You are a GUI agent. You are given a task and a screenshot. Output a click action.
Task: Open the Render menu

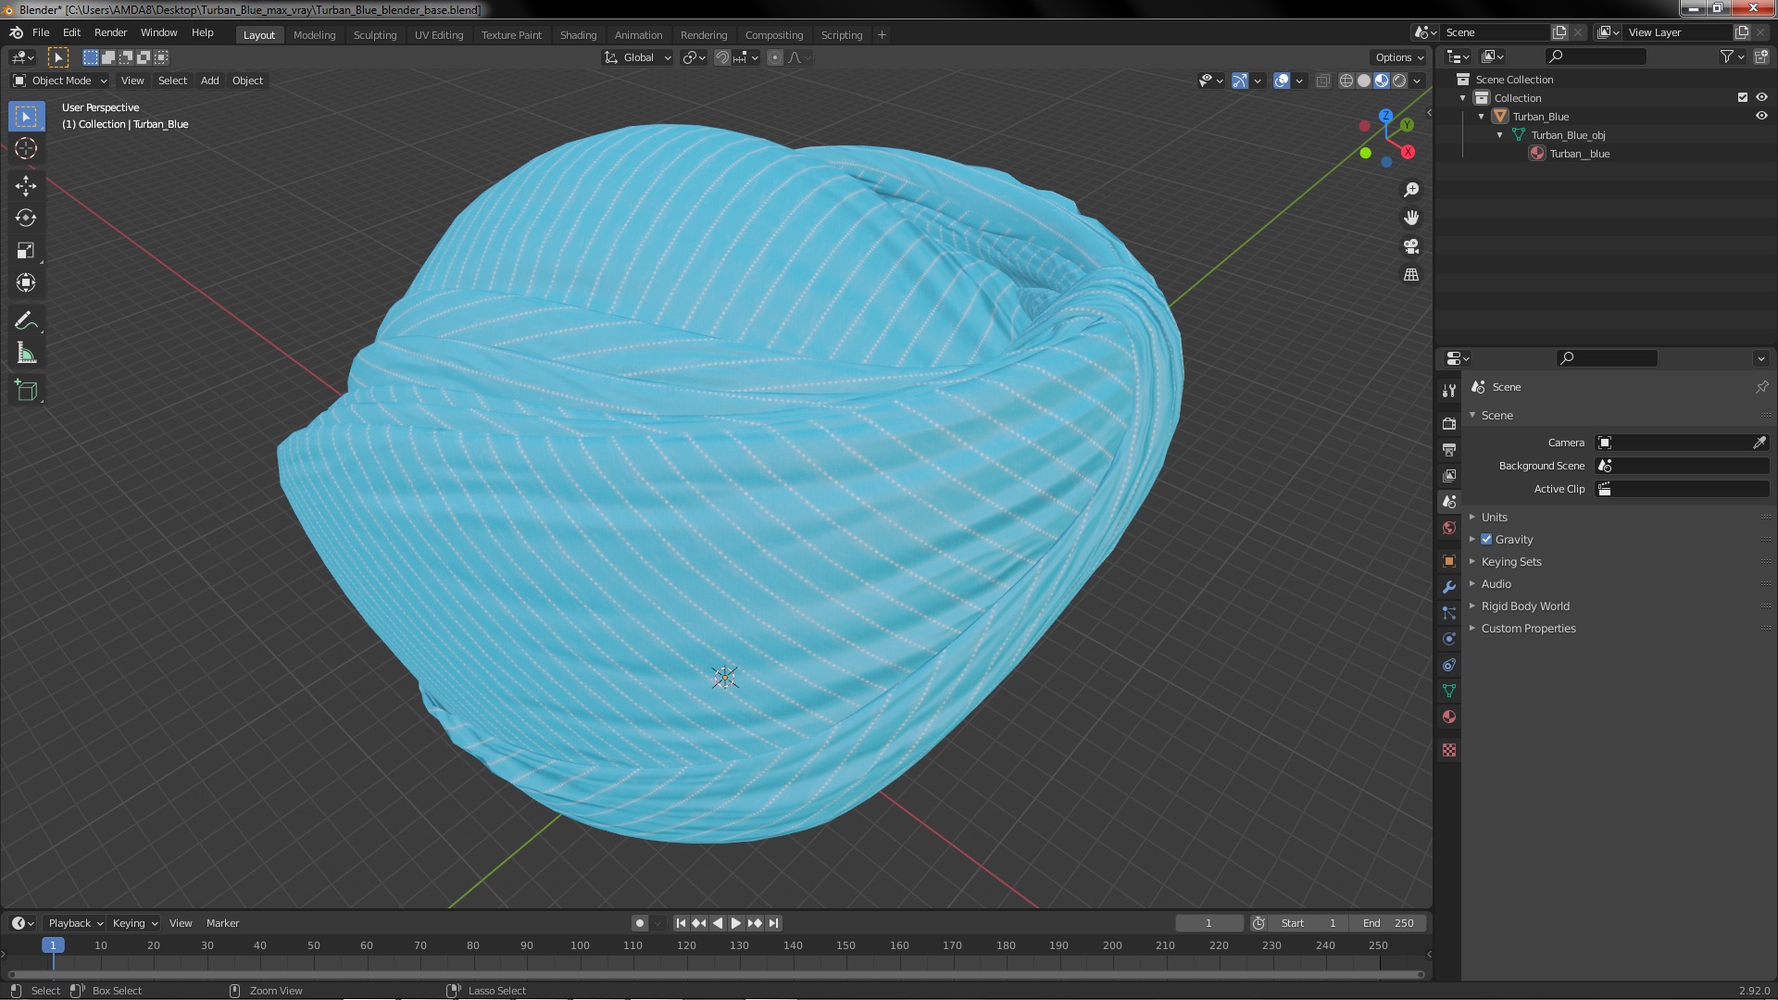[110, 32]
